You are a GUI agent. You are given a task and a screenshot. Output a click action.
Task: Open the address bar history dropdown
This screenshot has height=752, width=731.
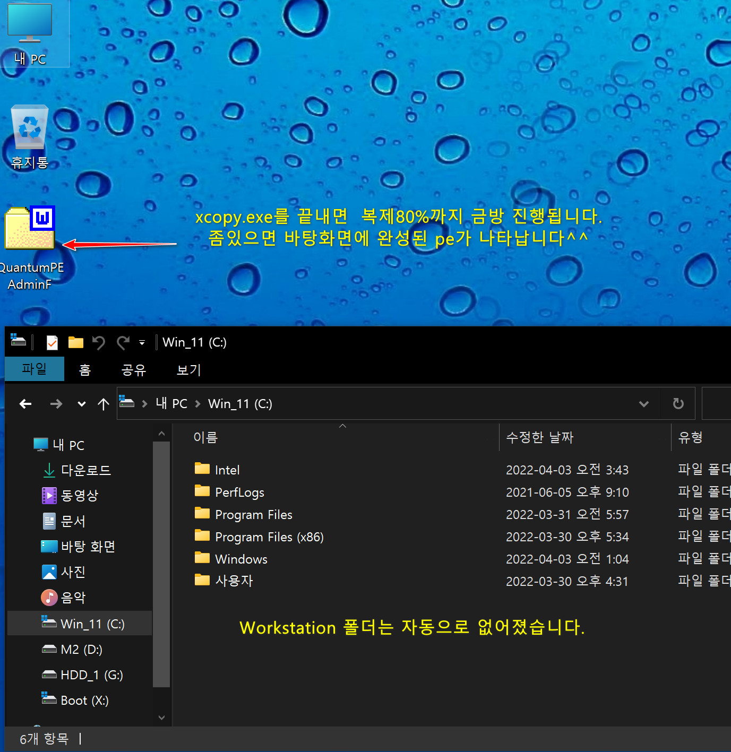(x=644, y=404)
